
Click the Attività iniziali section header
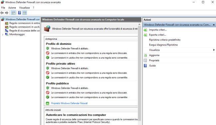click(91, 110)
